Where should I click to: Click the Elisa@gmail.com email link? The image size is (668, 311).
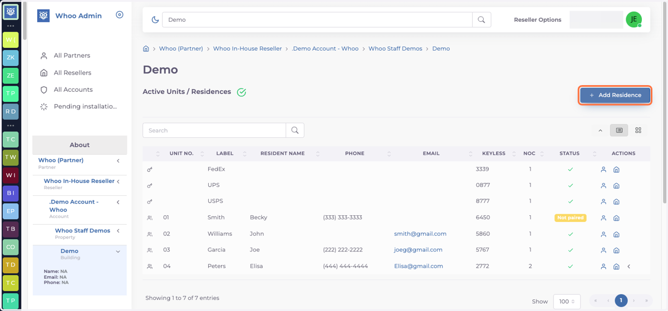click(x=419, y=266)
